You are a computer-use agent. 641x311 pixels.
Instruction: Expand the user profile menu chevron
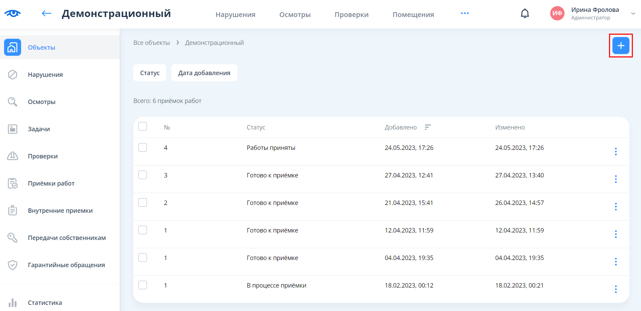pos(633,14)
